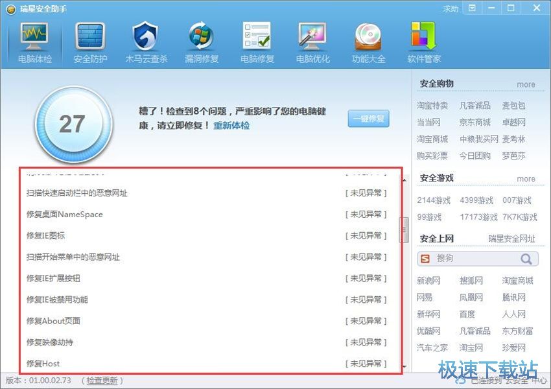This screenshot has width=551, height=389.
Task: Open the 凡客诚品 link under 安全购物
Action: pyautogui.click(x=475, y=106)
